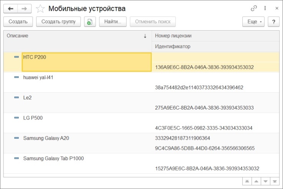Copy link using the chain icon
Screen dimensions: 283x189
pos(254,8)
